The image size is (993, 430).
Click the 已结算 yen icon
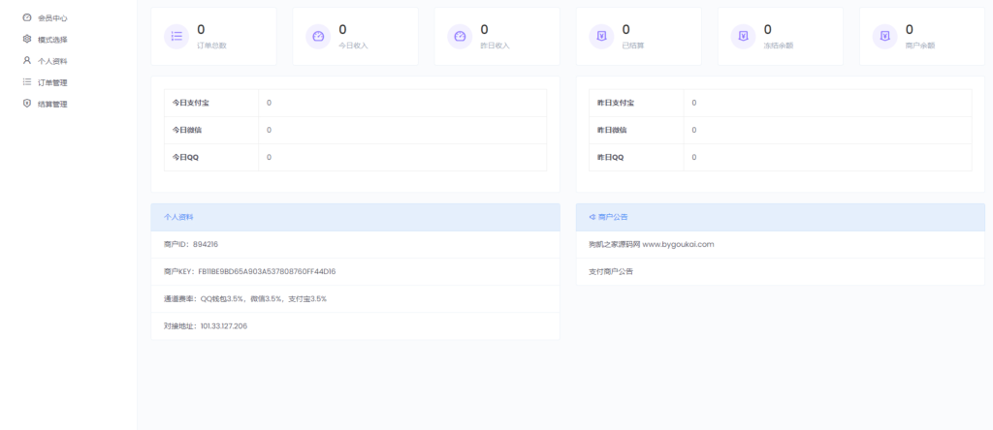click(601, 36)
